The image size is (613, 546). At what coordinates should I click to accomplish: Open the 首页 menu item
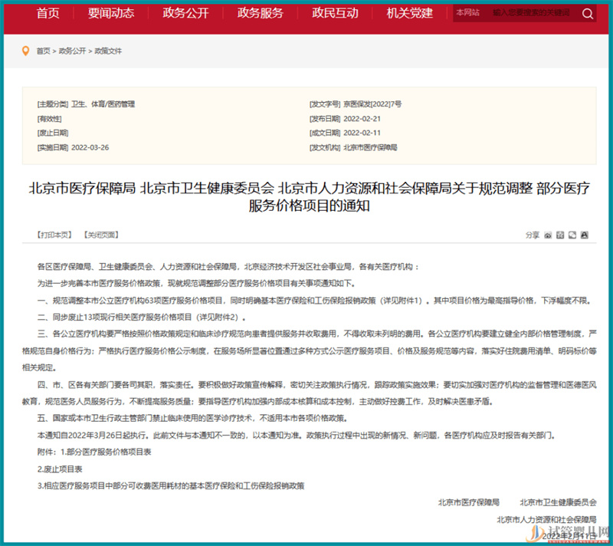pyautogui.click(x=48, y=14)
